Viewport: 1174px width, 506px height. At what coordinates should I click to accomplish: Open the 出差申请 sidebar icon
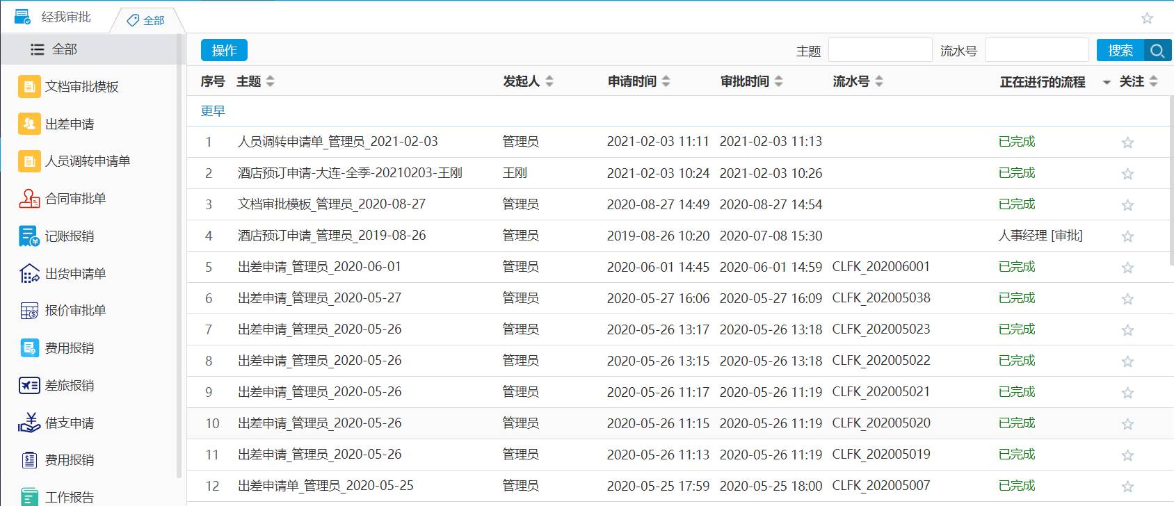29,124
